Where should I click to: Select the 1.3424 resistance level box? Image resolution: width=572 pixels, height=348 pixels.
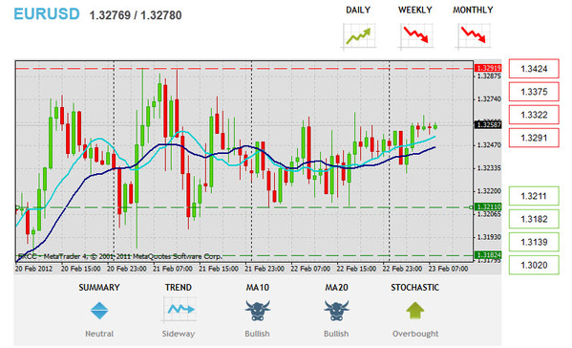point(534,69)
